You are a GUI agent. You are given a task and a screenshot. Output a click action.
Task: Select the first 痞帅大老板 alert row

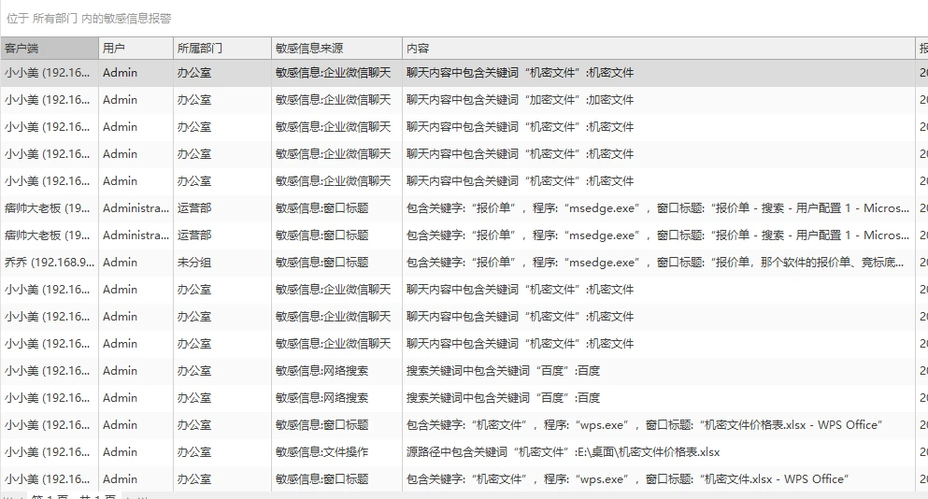pos(464,208)
